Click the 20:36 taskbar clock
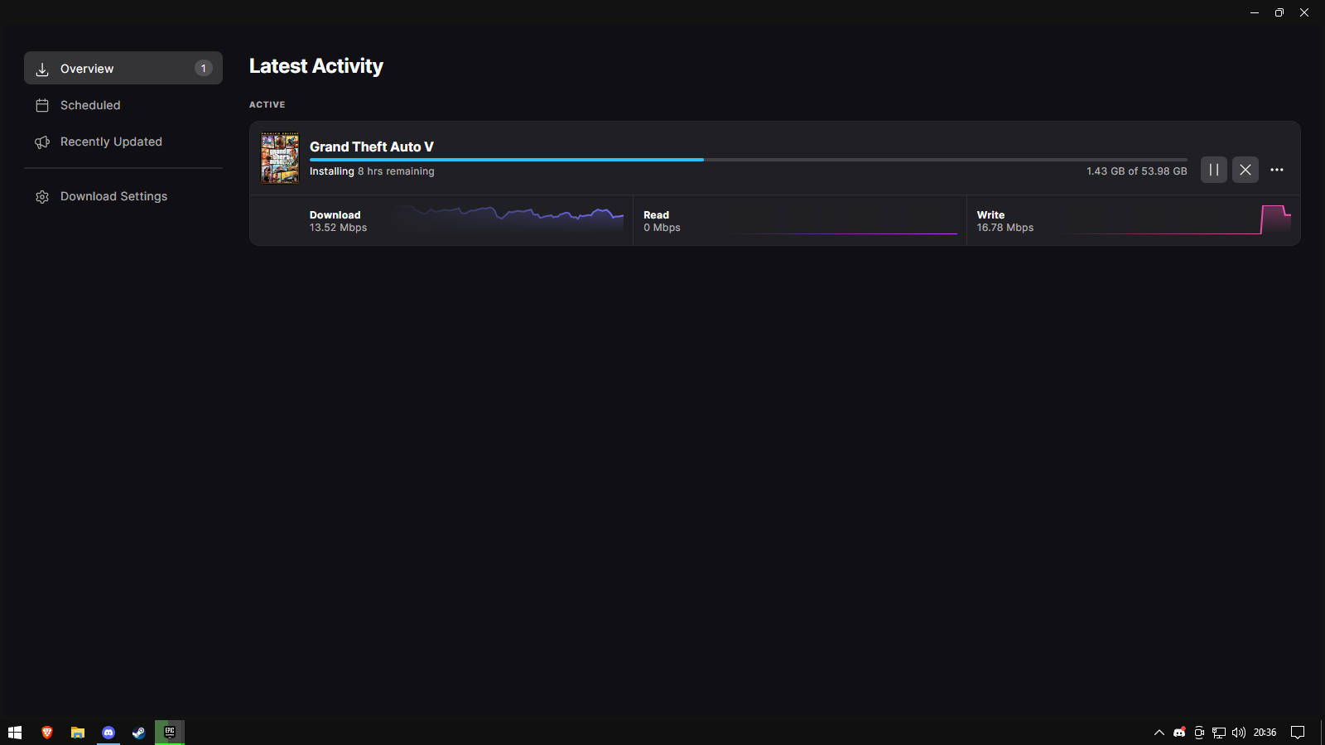The height and width of the screenshot is (745, 1325). pos(1265,733)
